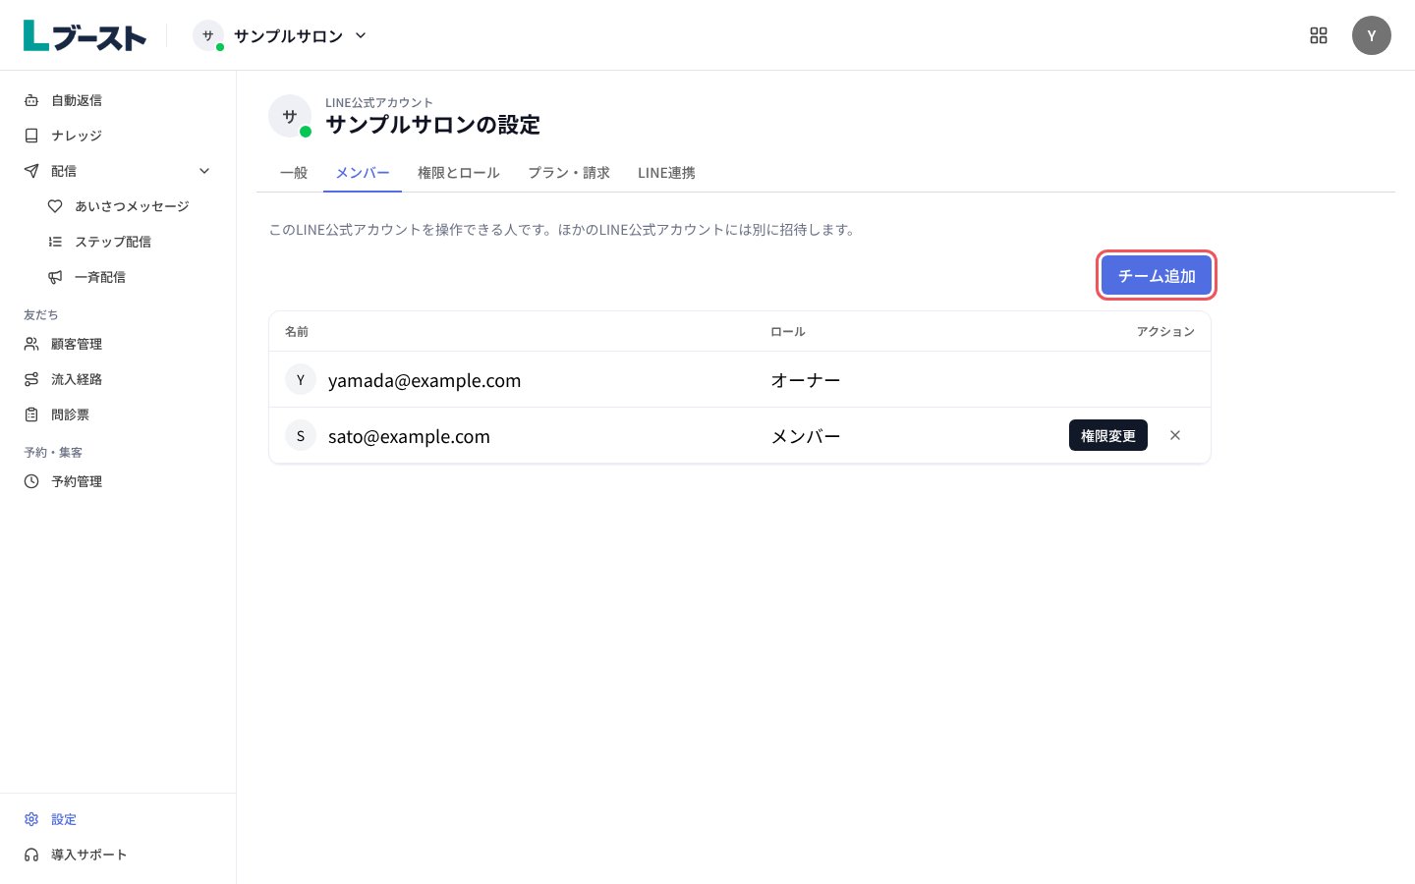Collapse the 配信 section chevron
The height and width of the screenshot is (884, 1415).
[x=204, y=171]
